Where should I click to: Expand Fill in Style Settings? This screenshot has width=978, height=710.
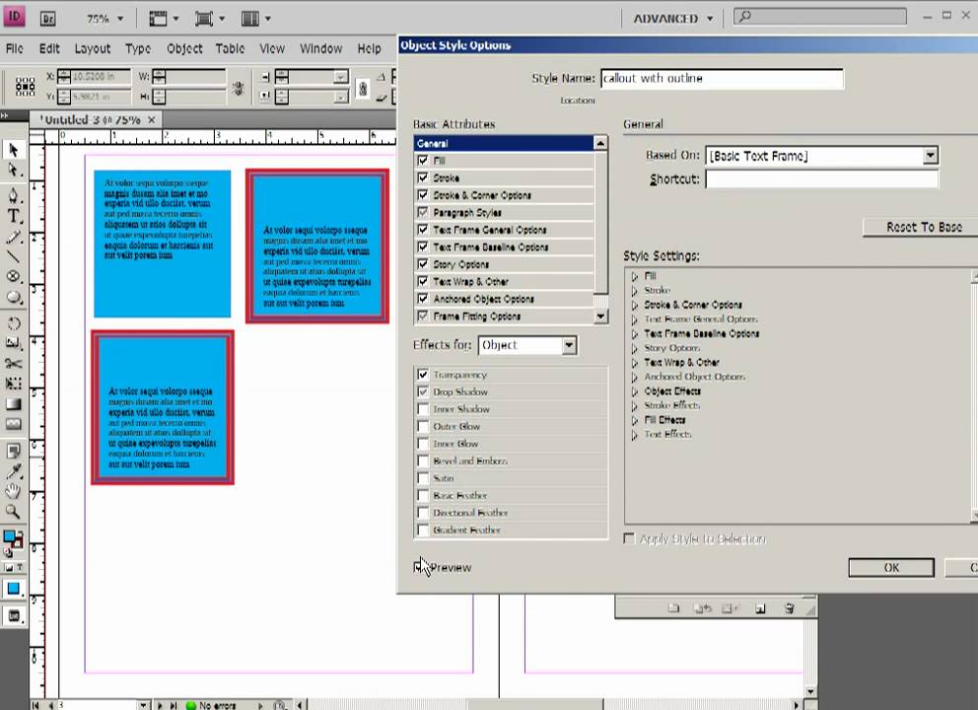635,276
